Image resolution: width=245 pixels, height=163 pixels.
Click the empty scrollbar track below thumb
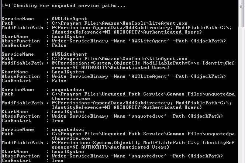tap(242, 92)
